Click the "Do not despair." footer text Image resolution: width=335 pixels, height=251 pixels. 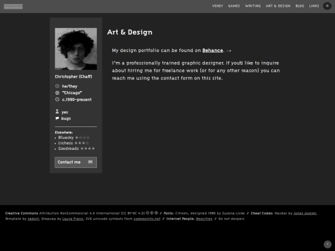tap(231, 219)
